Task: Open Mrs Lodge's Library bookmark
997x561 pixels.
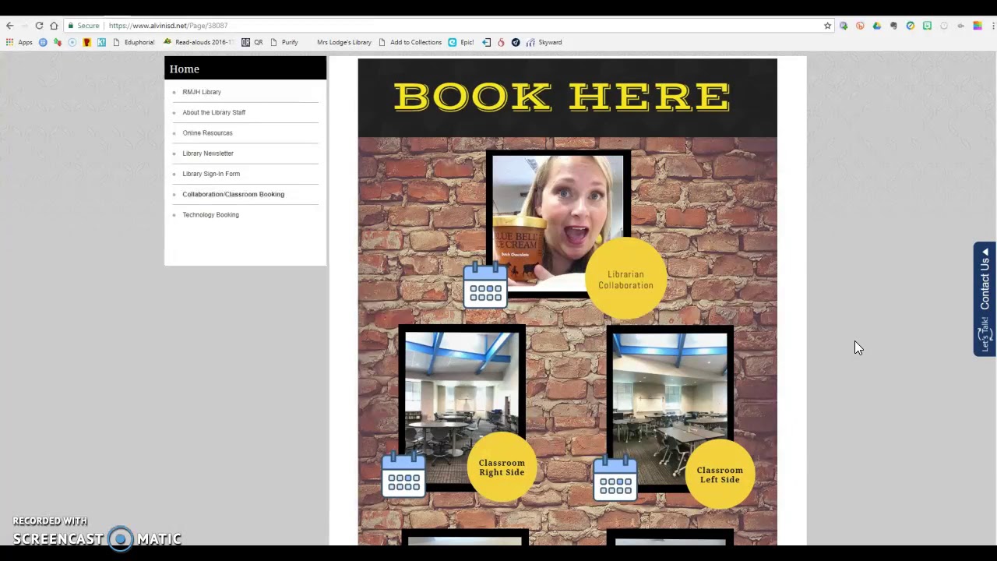Action: click(x=343, y=42)
